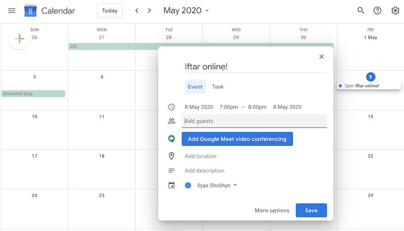This screenshot has width=404, height=231.
Task: Switch to the Task tab
Action: point(218,87)
